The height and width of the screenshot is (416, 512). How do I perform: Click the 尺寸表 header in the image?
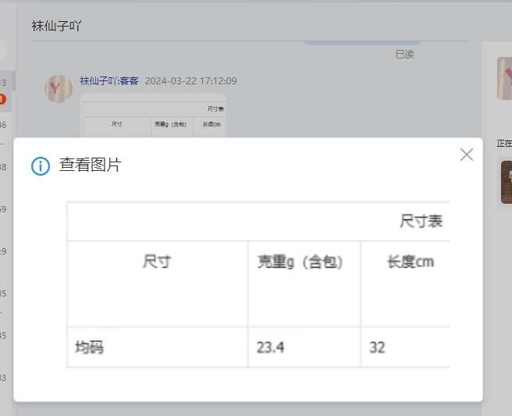pos(421,222)
